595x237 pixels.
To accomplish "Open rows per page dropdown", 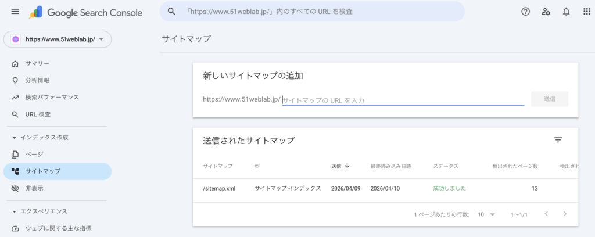I will (x=486, y=214).
